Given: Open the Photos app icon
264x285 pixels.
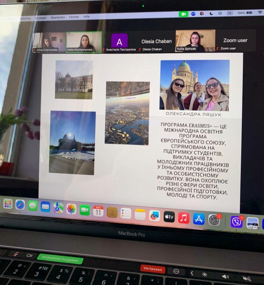Looking at the screenshot, I should point(71,209).
